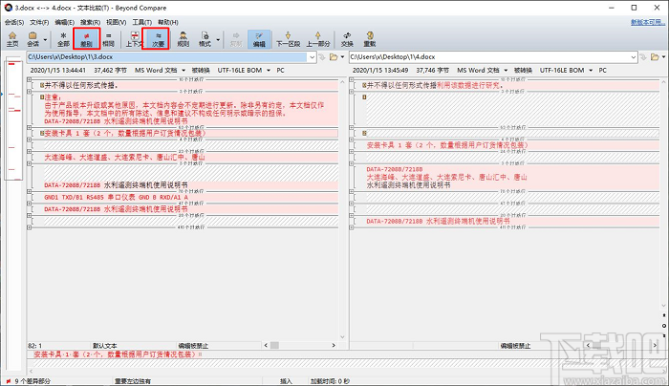Click status text 9 个差异部分
The image size is (669, 386).
click(x=32, y=381)
